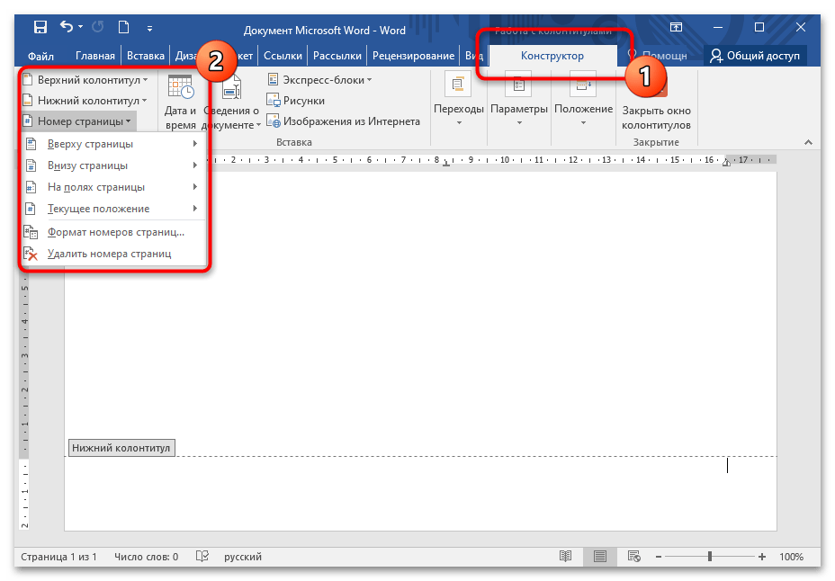Click the 100% zoom level
Viewport: 835px width, 581px height.
click(x=791, y=557)
